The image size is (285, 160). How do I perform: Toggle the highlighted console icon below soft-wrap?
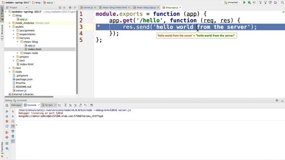coord(13,126)
